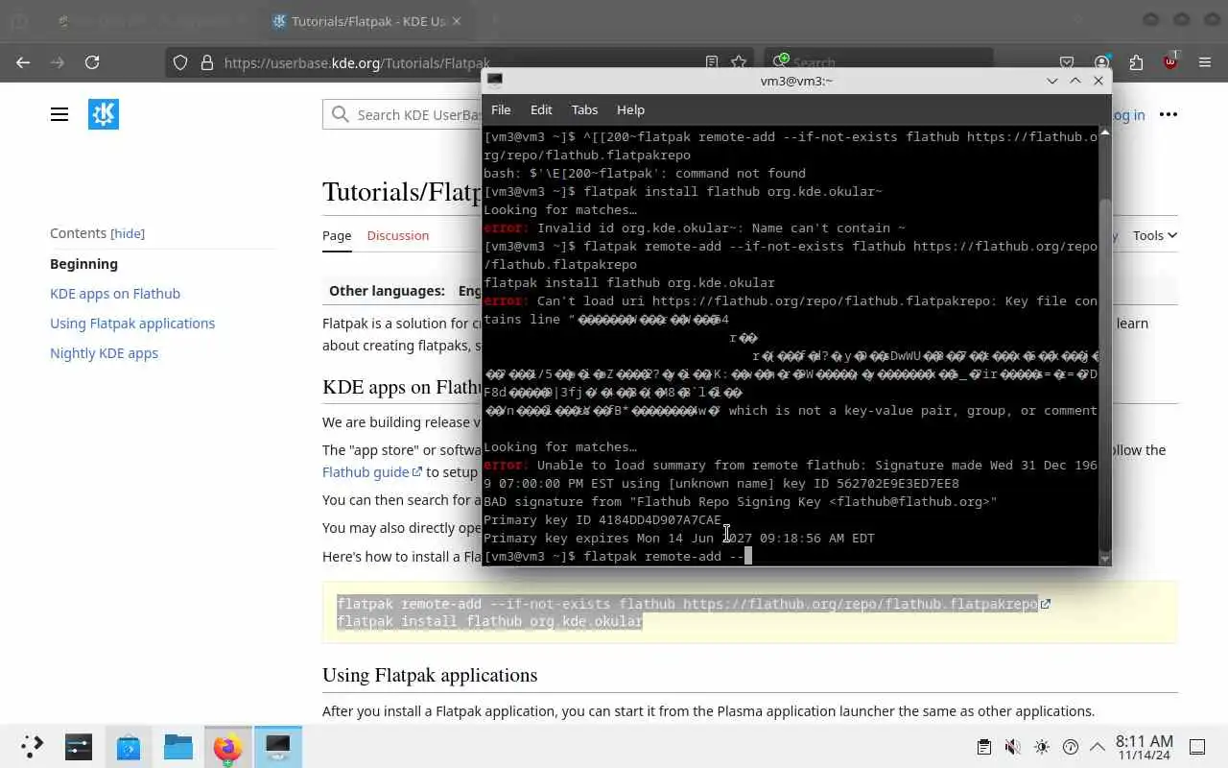Click the show desktop button
The width and height of the screenshot is (1228, 768).
click(1197, 747)
